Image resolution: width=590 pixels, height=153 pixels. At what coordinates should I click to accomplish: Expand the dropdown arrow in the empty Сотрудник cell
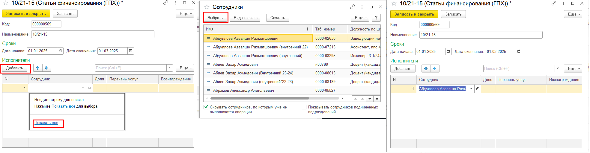83,88
